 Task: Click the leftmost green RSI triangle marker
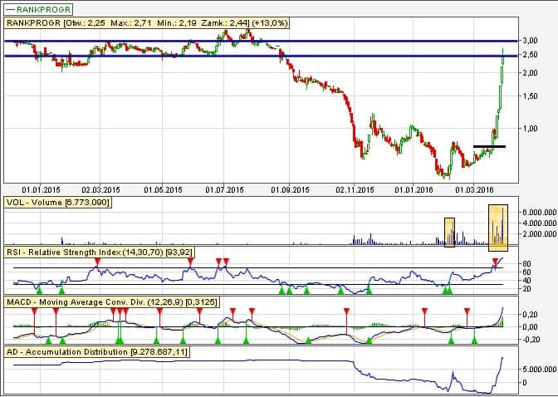(39, 290)
